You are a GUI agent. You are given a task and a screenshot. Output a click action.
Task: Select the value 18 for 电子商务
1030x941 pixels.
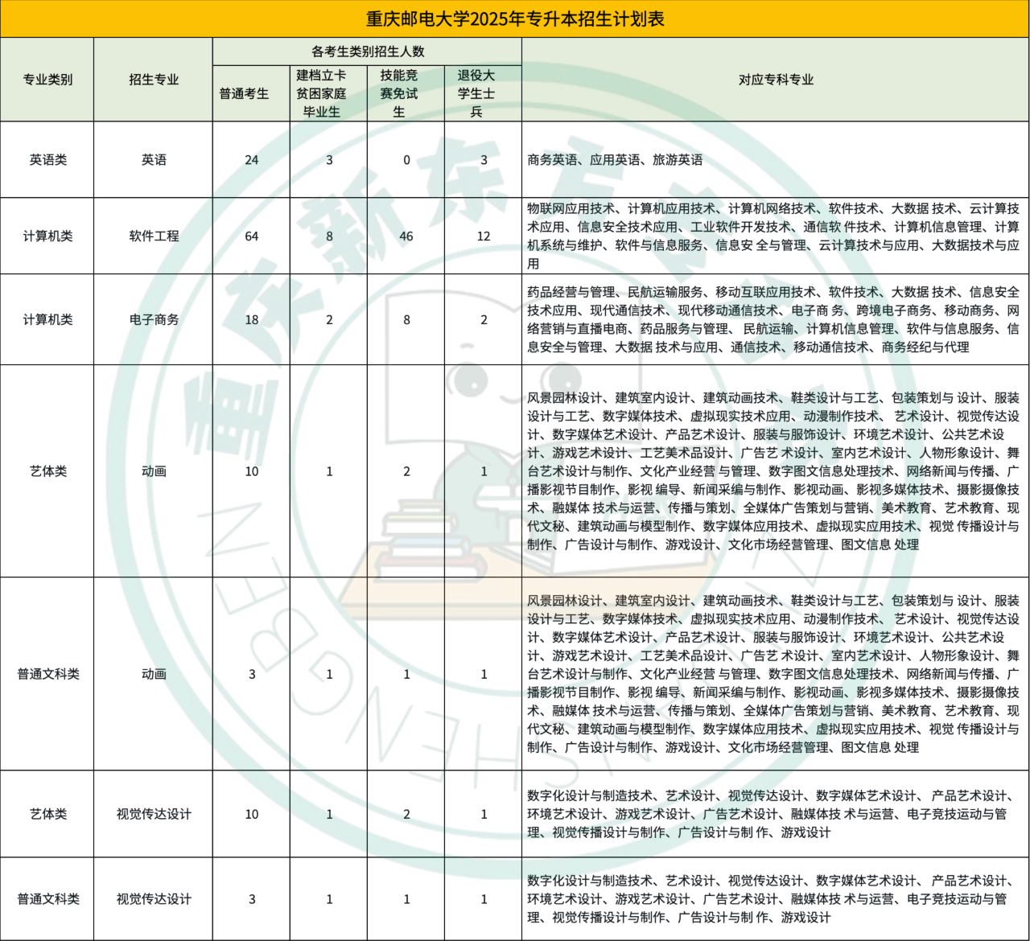252,320
